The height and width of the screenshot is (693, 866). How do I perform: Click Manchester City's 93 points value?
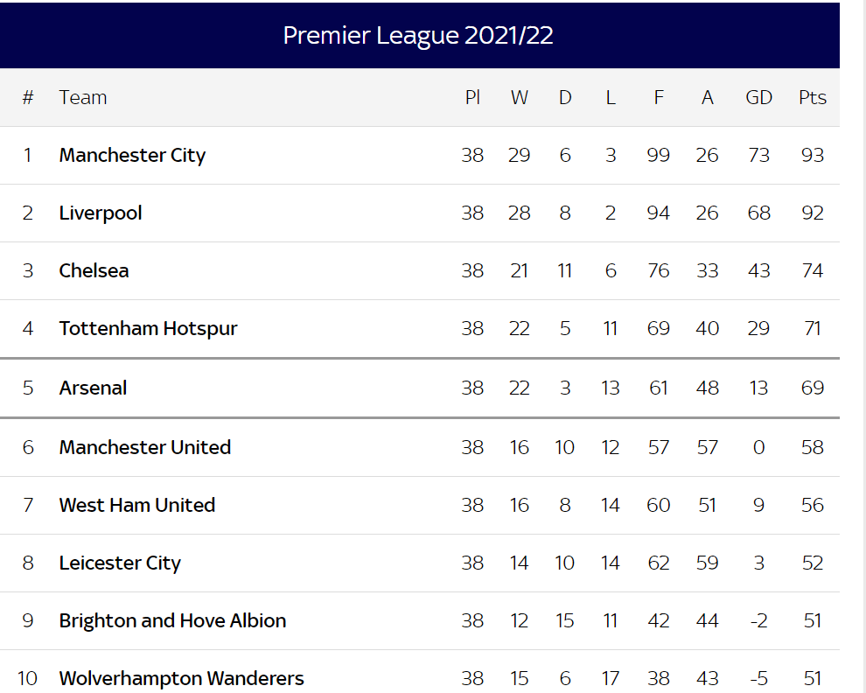tap(813, 155)
